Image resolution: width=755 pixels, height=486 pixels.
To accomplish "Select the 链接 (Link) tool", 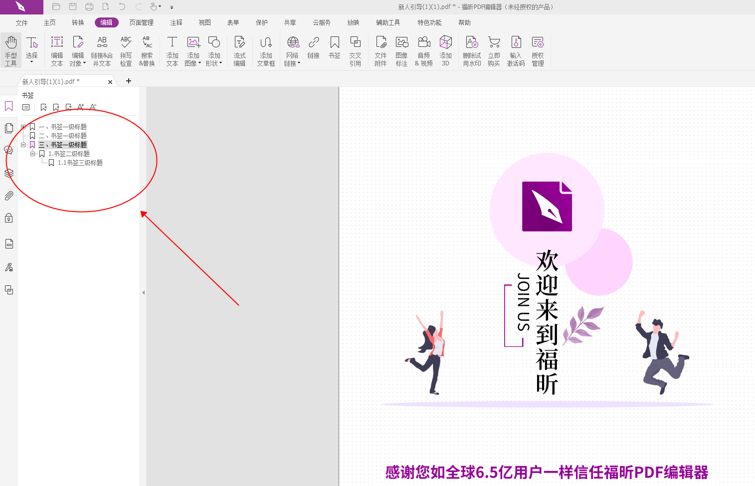I will pos(314,50).
